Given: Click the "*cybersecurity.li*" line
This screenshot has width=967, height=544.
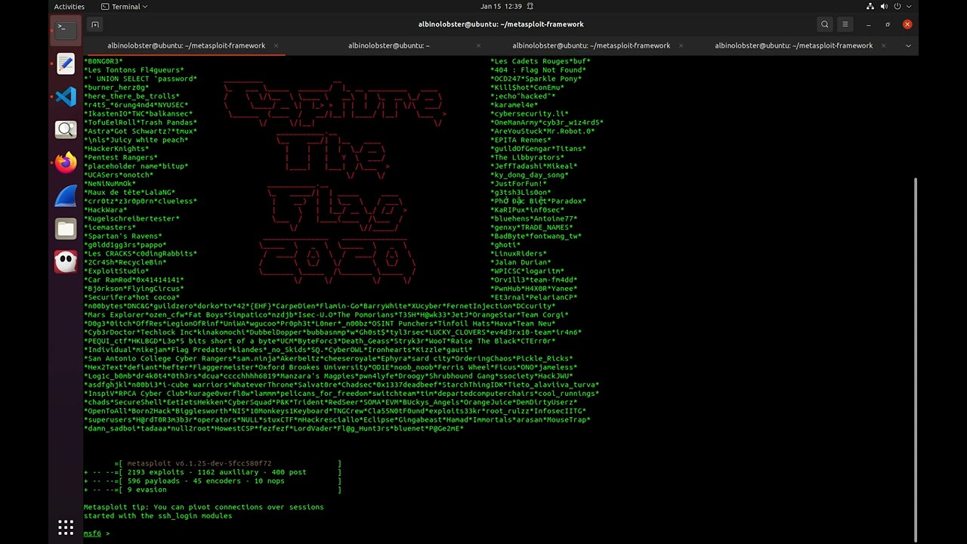Looking at the screenshot, I should [x=530, y=114].
